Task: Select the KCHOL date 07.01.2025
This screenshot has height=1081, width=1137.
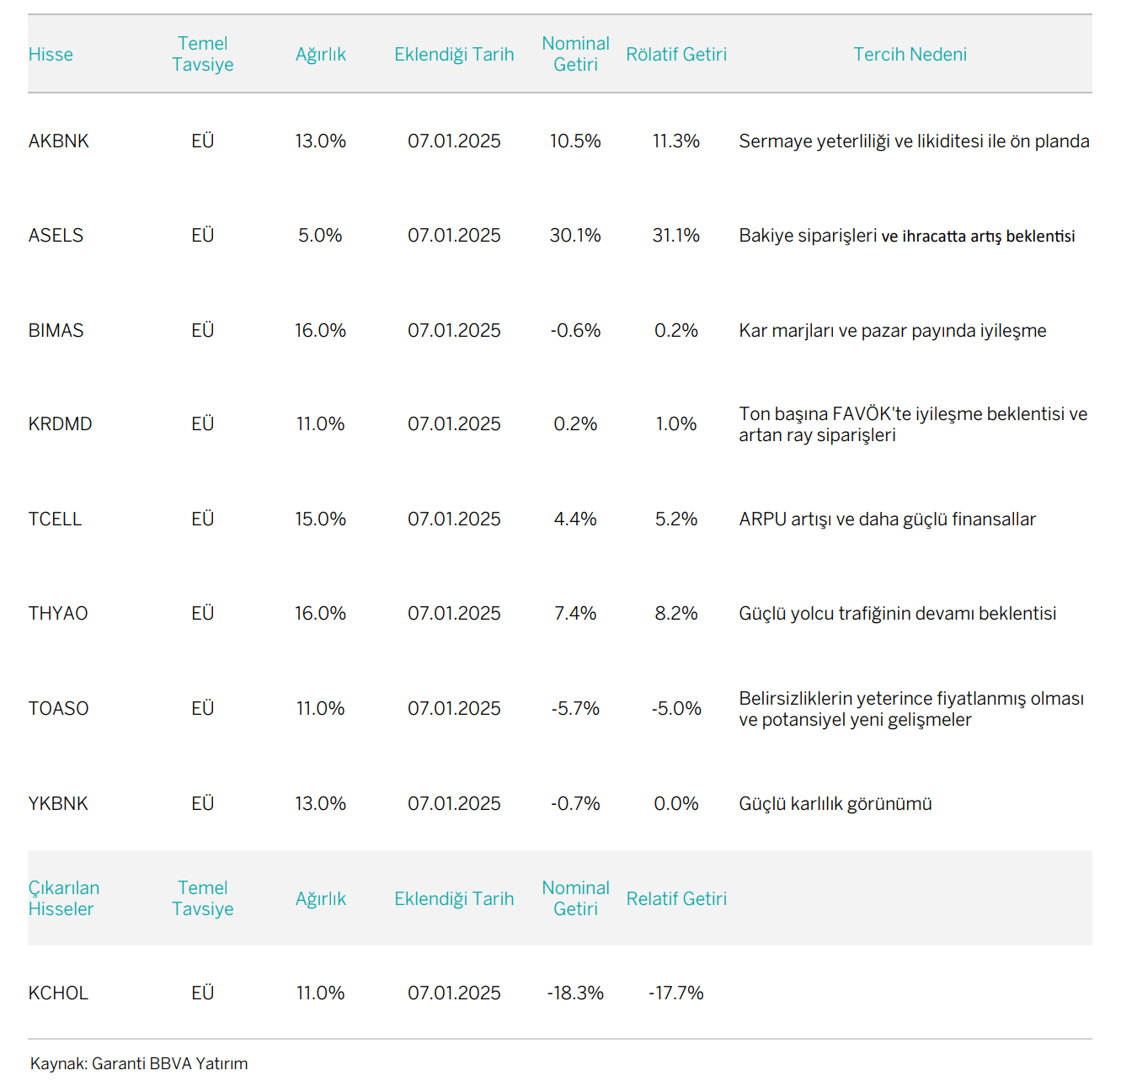Action: tap(454, 993)
